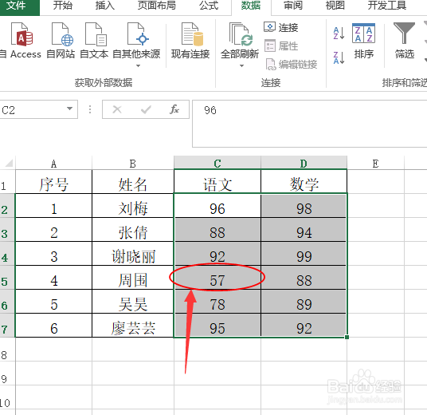Switch to the 页面布局 tab

coord(157,6)
